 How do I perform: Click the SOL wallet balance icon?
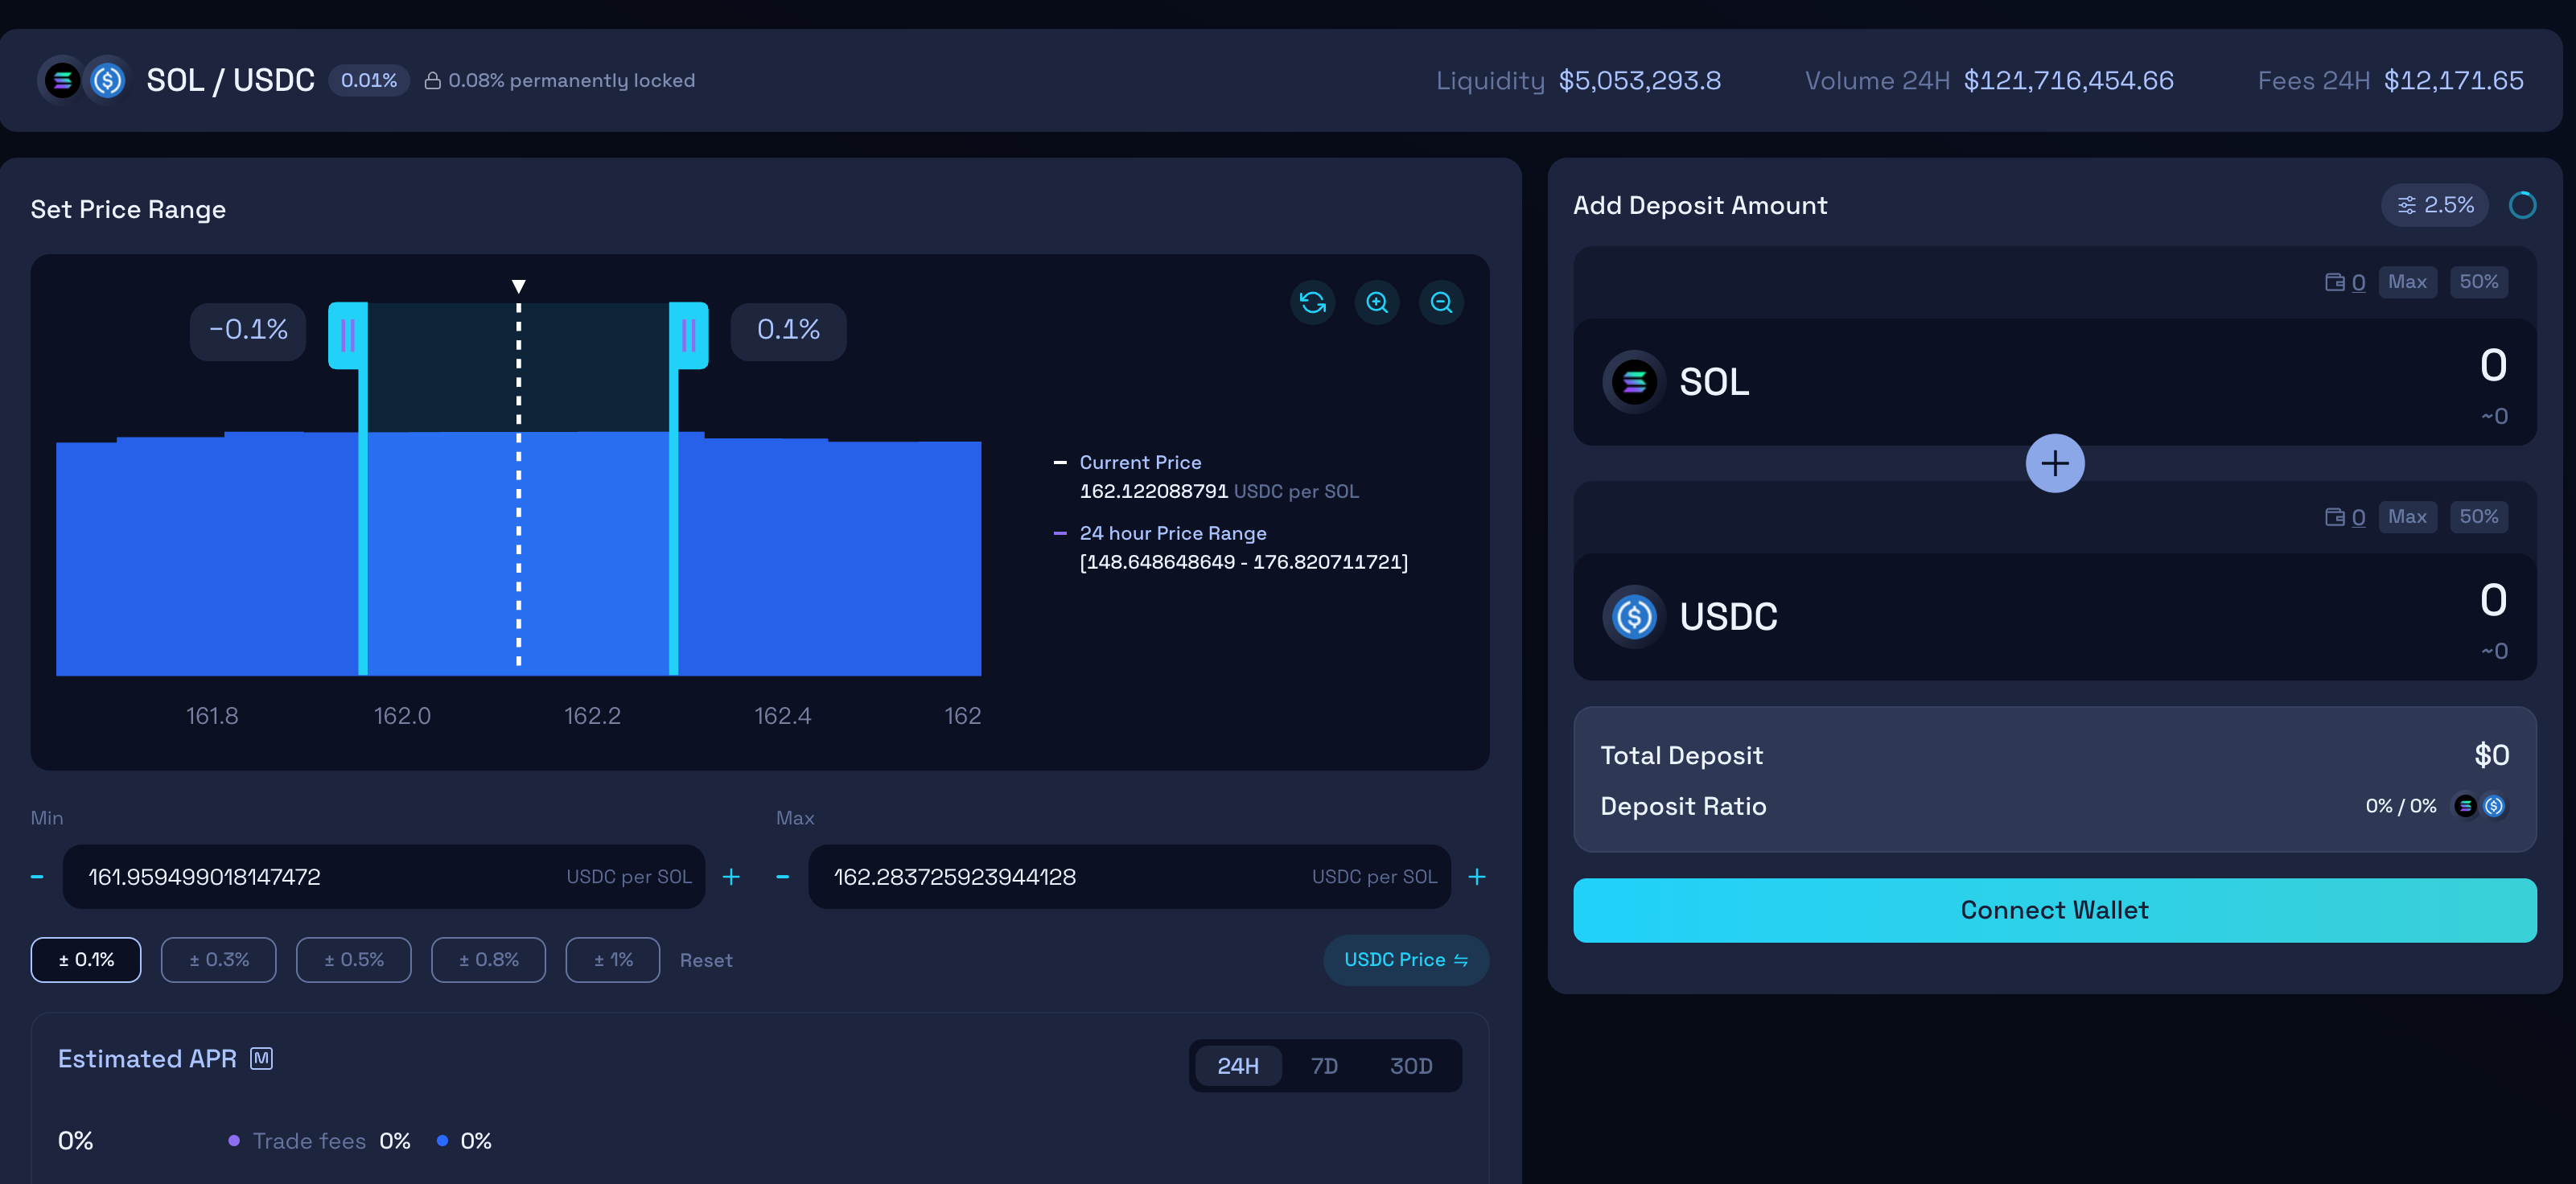[x=2334, y=282]
